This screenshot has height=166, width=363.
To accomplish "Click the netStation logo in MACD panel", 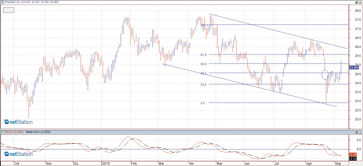I will [x=18, y=154].
